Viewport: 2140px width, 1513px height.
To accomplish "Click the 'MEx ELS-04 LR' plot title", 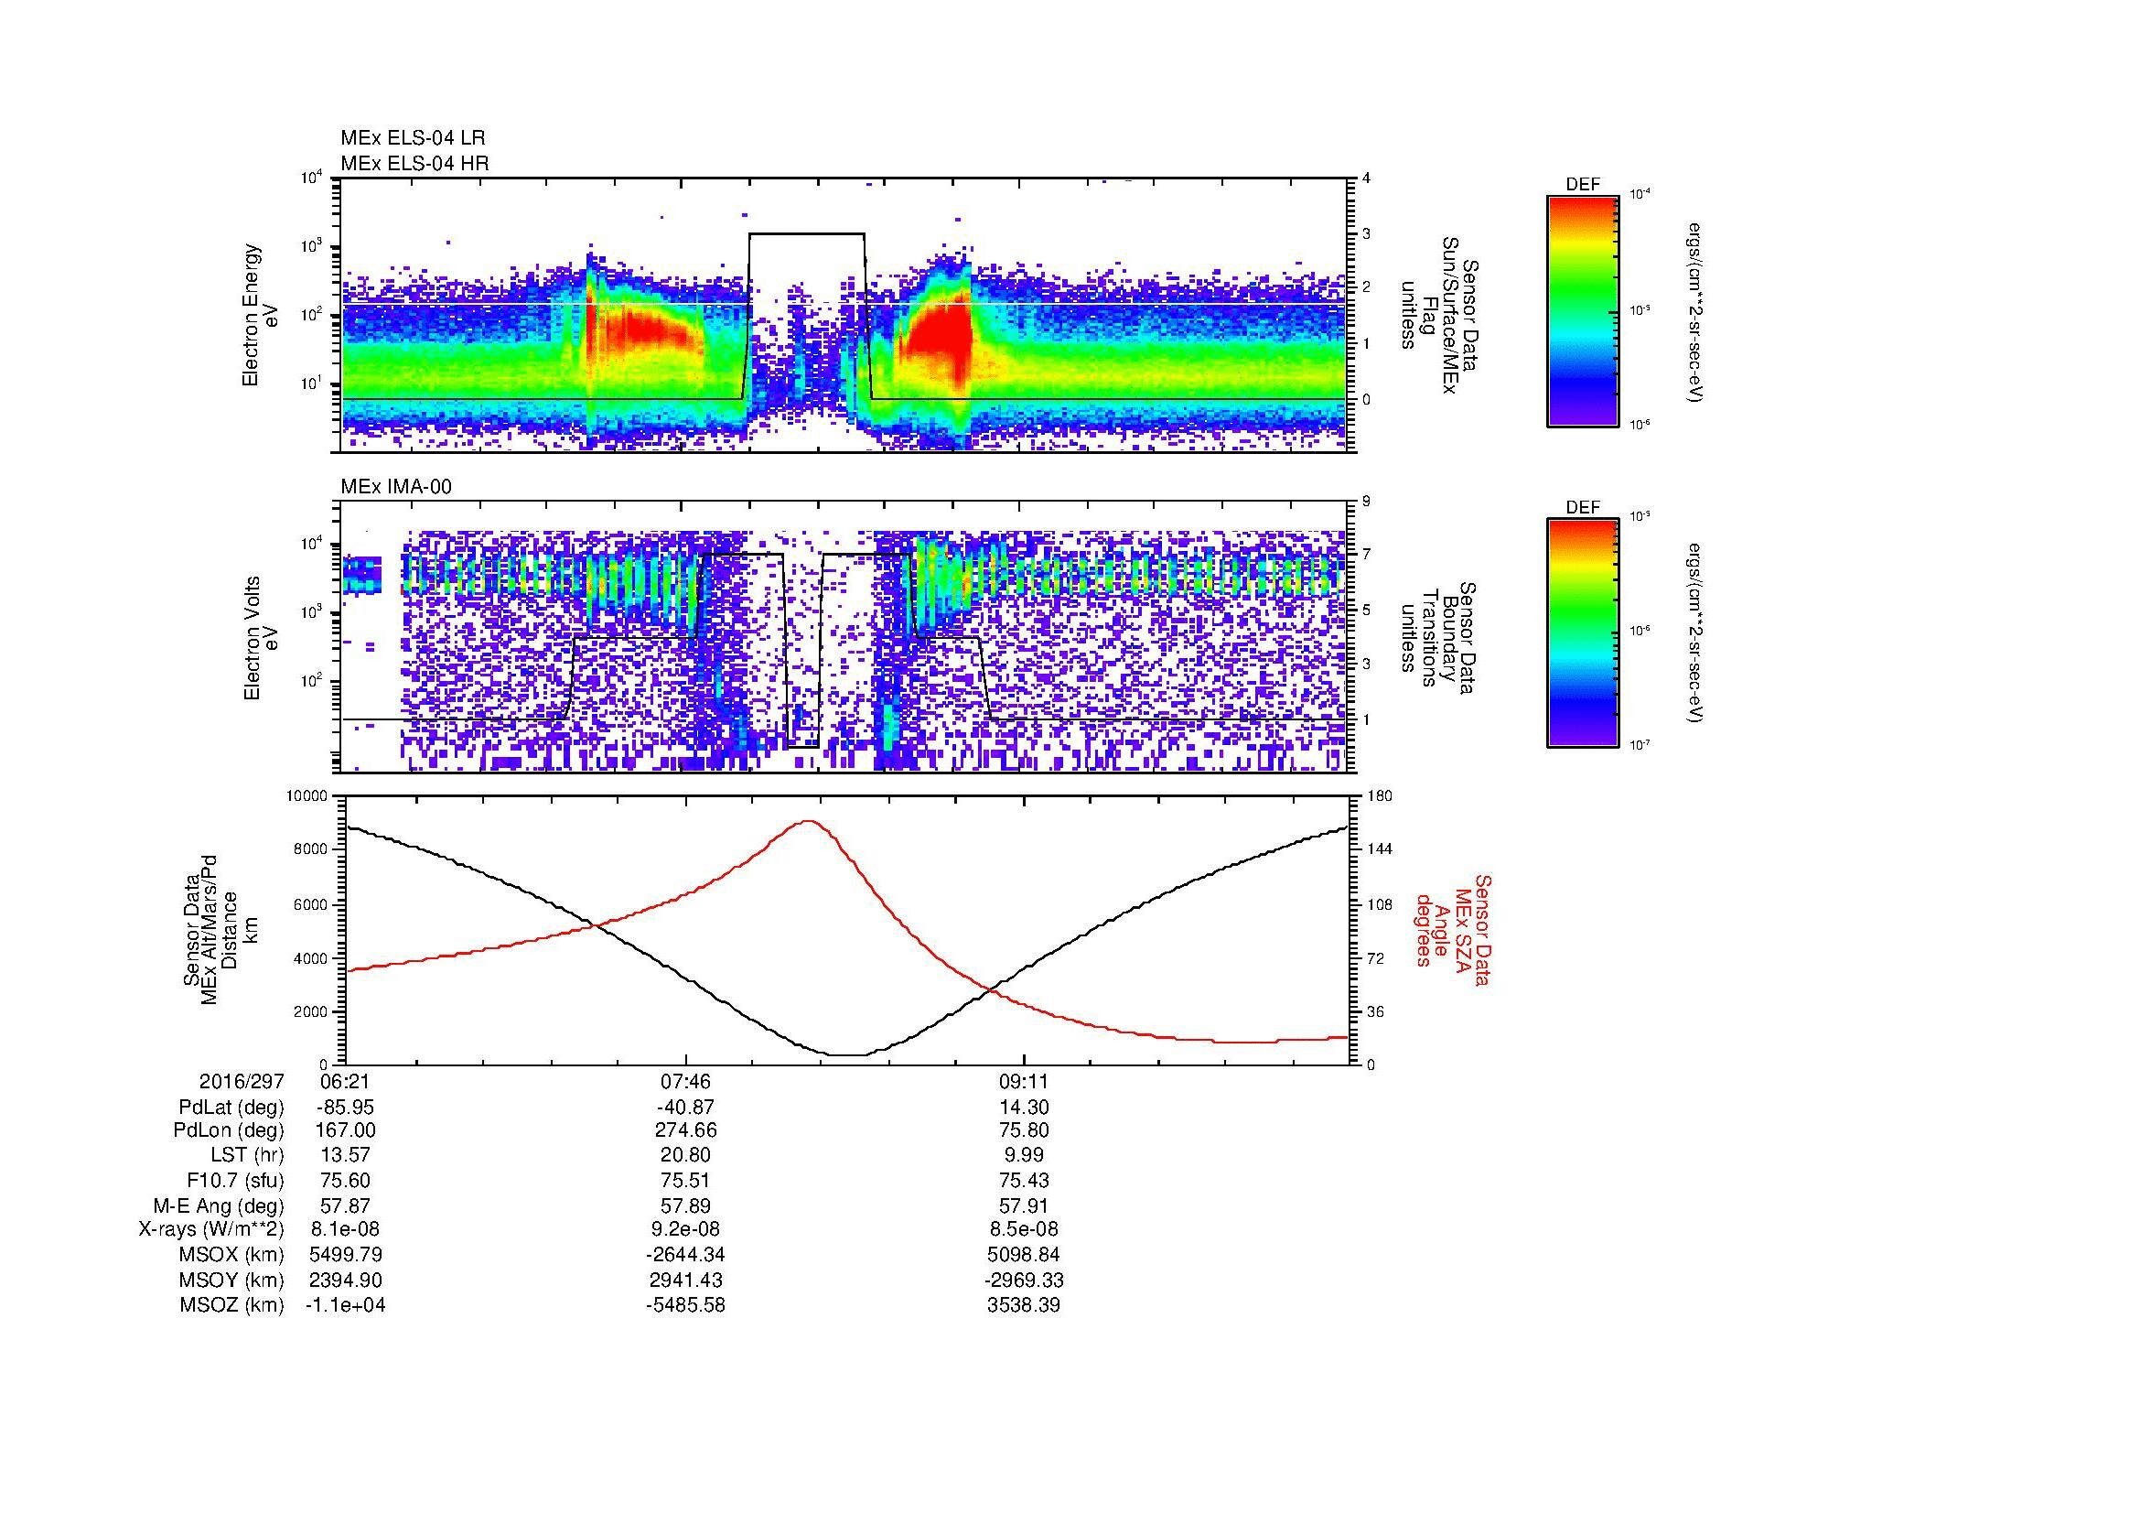I will tap(413, 138).
